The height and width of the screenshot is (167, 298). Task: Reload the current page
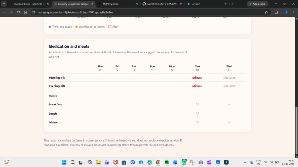click(18, 12)
